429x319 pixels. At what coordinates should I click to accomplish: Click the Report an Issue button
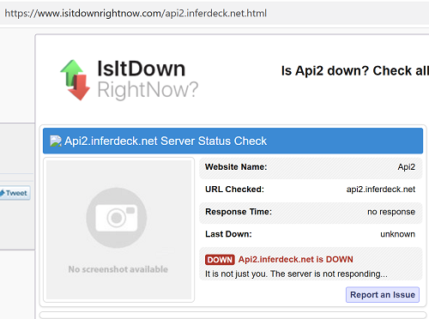pyautogui.click(x=383, y=295)
